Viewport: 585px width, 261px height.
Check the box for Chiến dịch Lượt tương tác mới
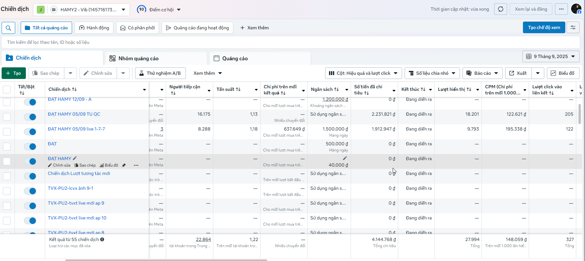pyautogui.click(x=7, y=176)
